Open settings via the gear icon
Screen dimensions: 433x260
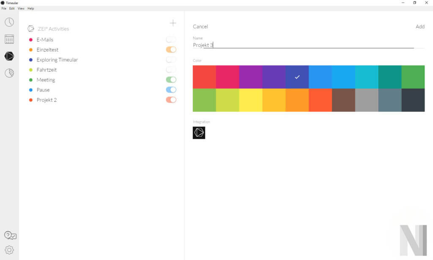coord(9,250)
